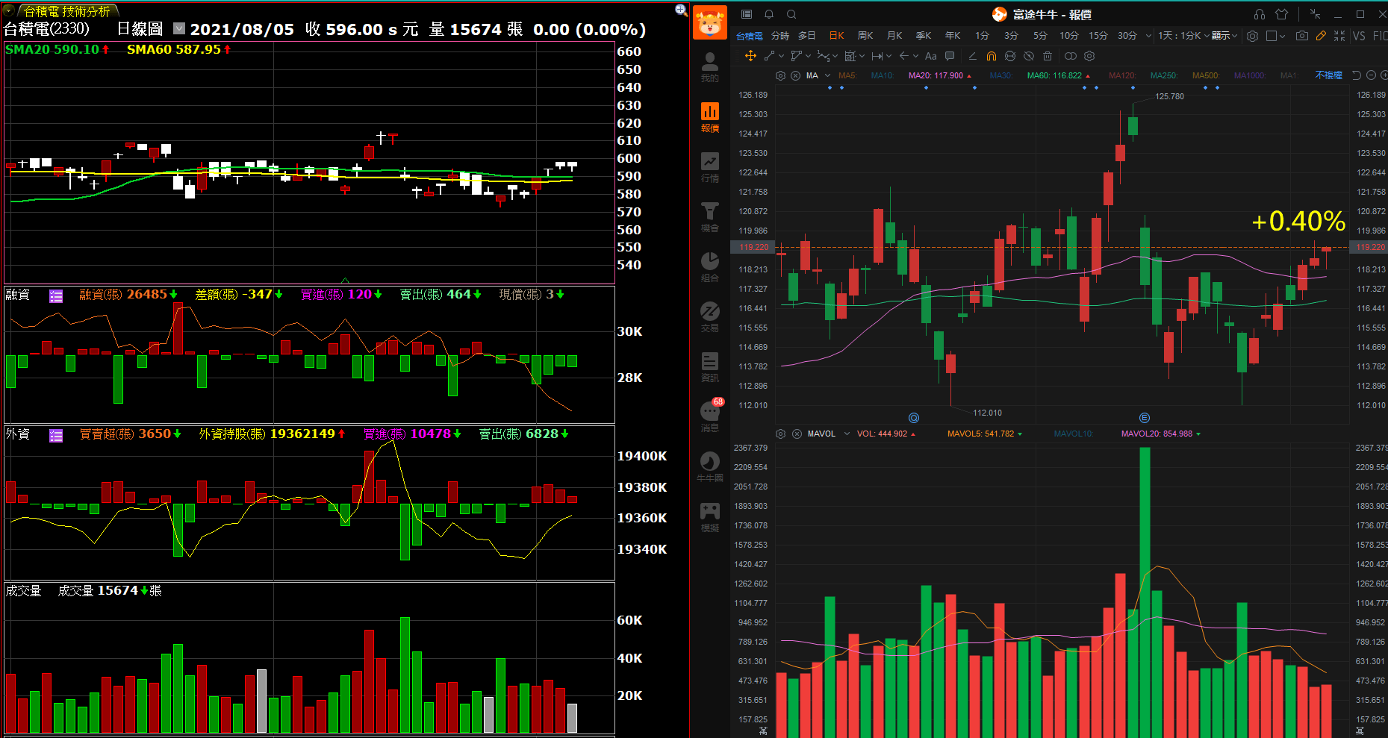The height and width of the screenshot is (738, 1388).
Task: Open MA indicator type dropdown
Action: [x=827, y=75]
